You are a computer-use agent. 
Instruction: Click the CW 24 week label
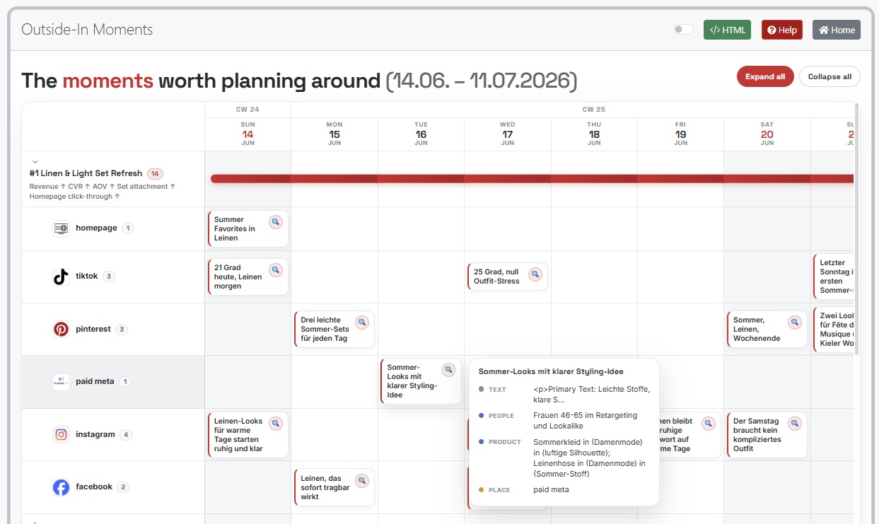coord(248,110)
